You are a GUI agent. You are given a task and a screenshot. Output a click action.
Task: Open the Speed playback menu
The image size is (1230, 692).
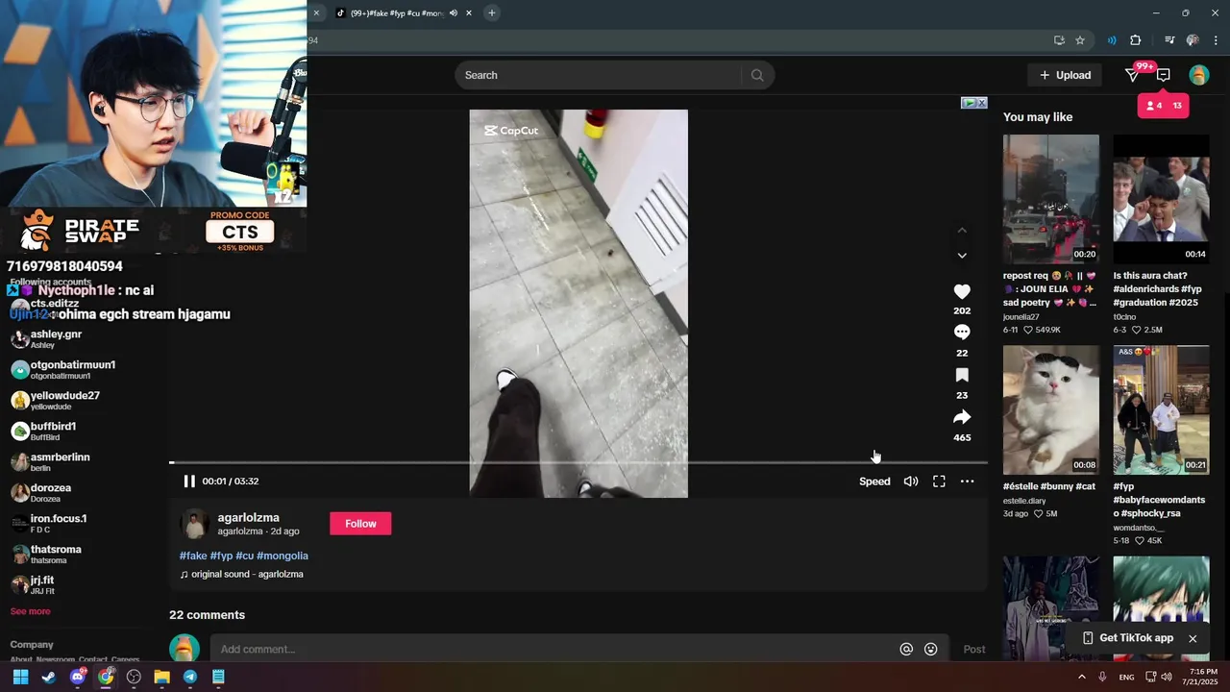click(x=874, y=482)
